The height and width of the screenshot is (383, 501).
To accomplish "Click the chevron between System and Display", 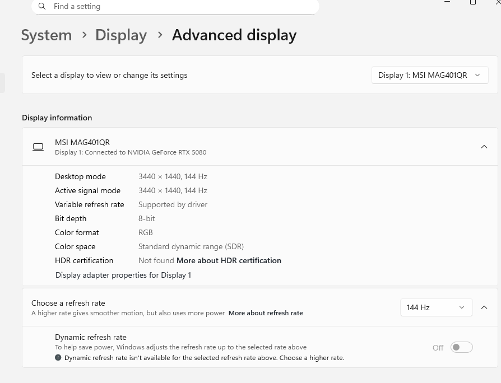I will [x=85, y=35].
